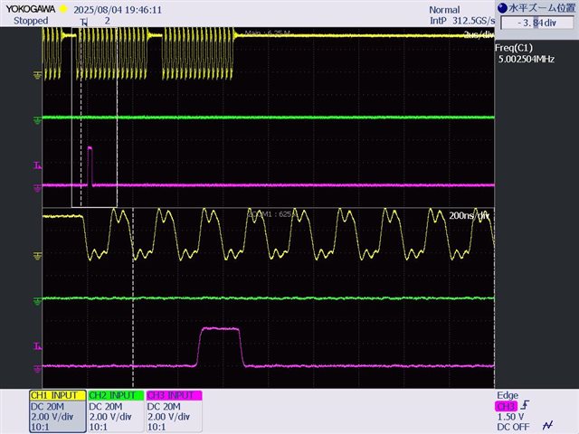Click CH1 probe ratio 10:1
Image resolution: width=579 pixels, height=434 pixels.
(x=40, y=427)
